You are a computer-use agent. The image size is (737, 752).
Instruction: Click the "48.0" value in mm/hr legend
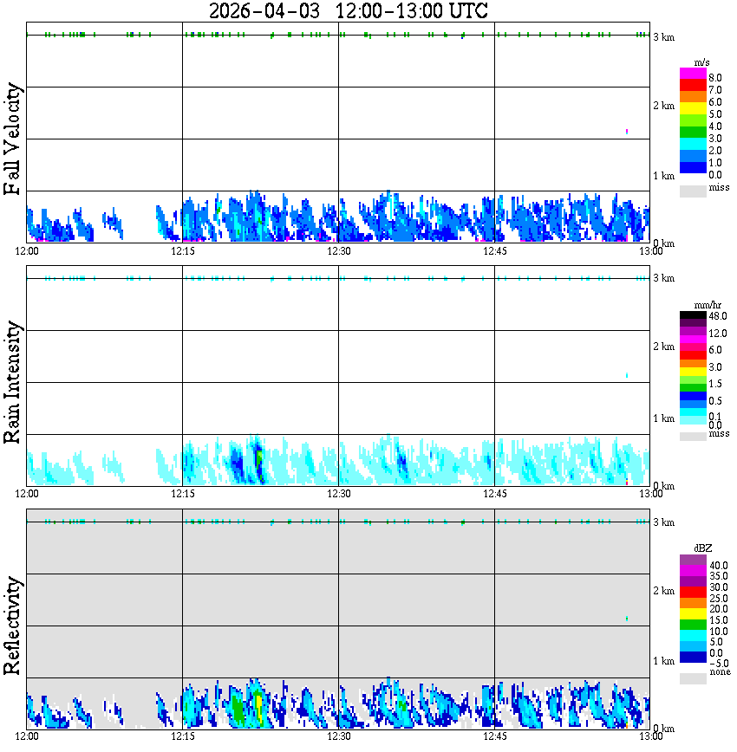(718, 316)
